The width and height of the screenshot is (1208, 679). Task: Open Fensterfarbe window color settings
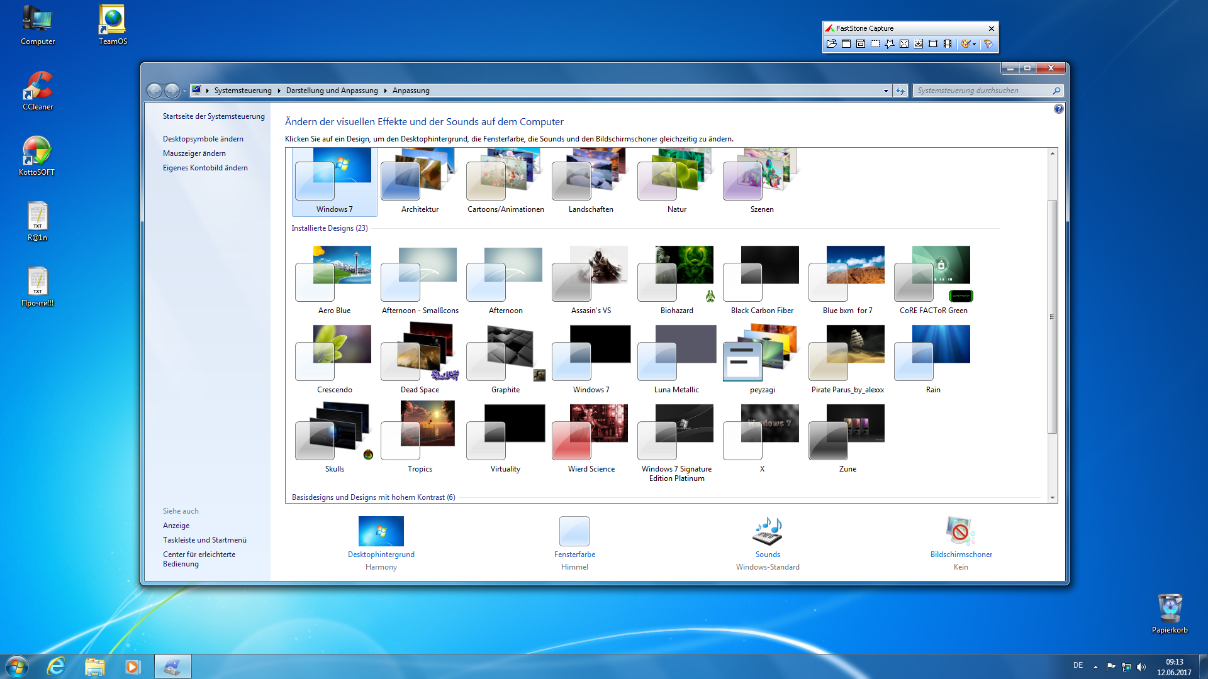tap(574, 538)
